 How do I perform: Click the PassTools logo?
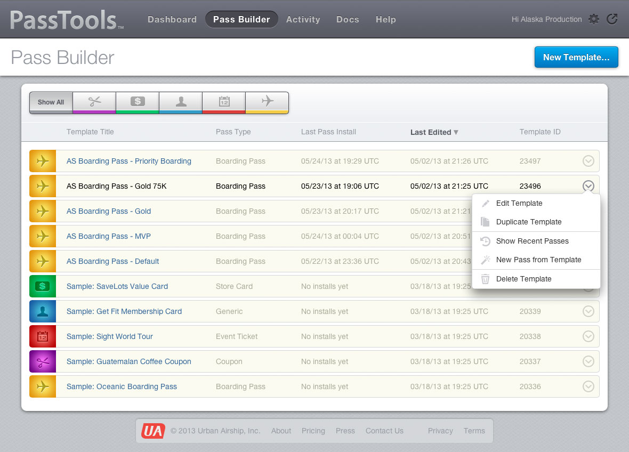pyautogui.click(x=67, y=20)
